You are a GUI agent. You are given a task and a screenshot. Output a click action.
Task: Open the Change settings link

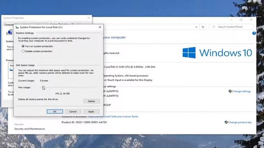click(241, 91)
